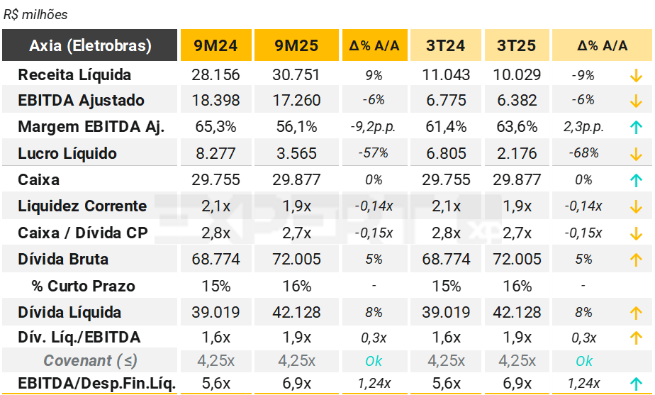The image size is (655, 395).
Task: Click the up arrow in Dívida Bruta row
Action: [x=636, y=260]
